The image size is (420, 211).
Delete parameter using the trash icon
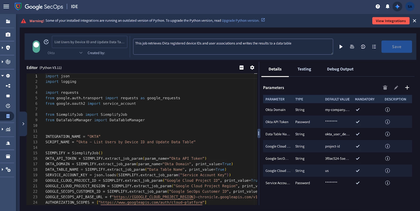click(x=385, y=88)
